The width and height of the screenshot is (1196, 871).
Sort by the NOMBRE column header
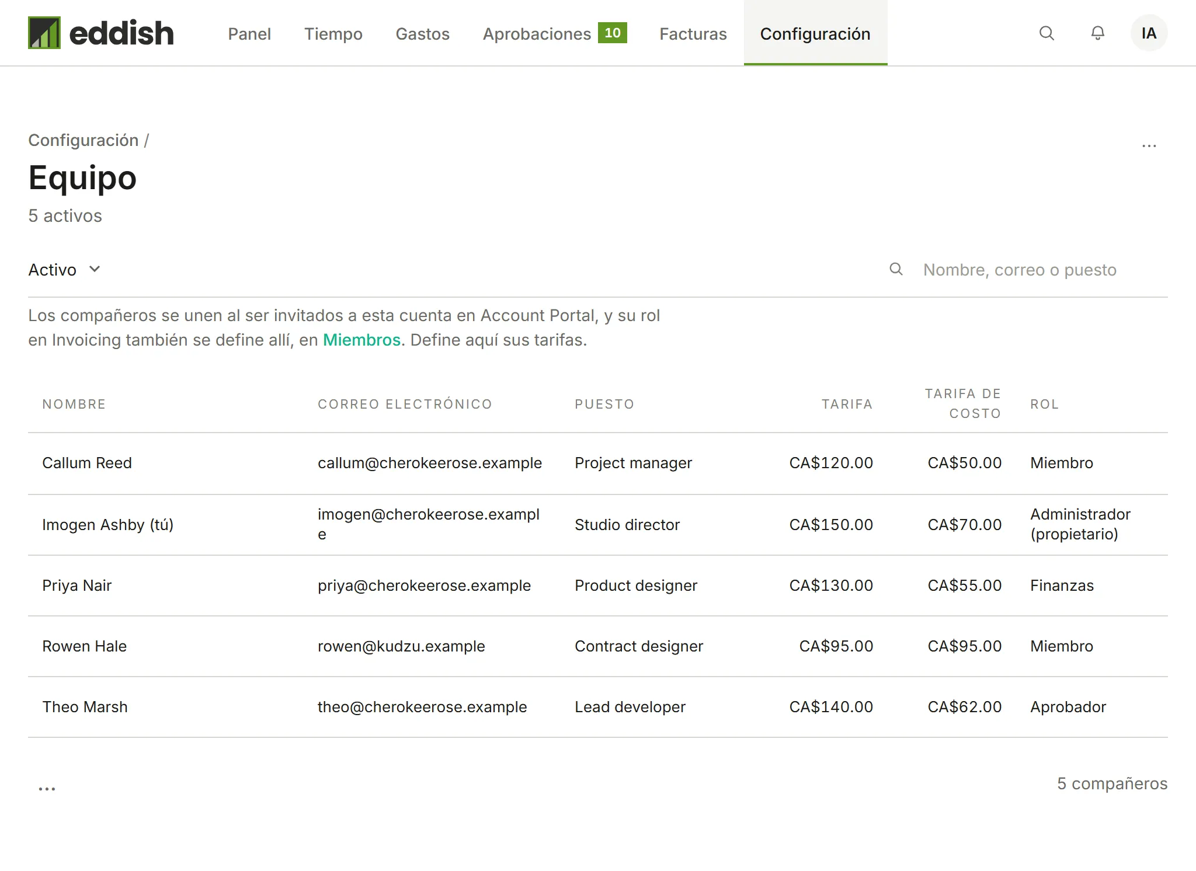[x=74, y=404]
